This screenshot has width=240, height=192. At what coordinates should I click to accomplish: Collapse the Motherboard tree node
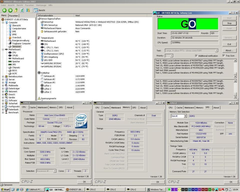(x=3, y=49)
